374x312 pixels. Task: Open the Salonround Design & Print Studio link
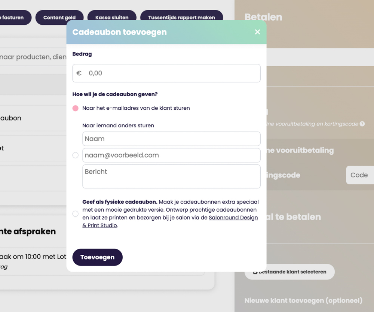[x=233, y=218]
